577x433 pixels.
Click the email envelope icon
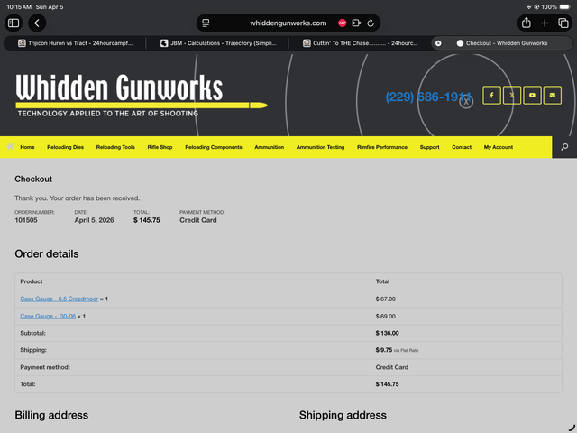coord(553,95)
